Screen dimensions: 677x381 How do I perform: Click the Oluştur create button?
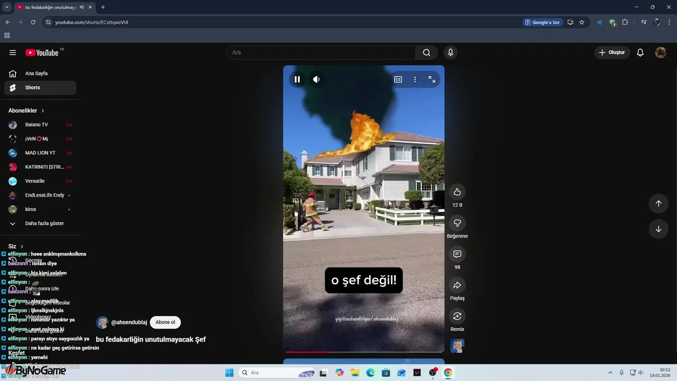612,52
